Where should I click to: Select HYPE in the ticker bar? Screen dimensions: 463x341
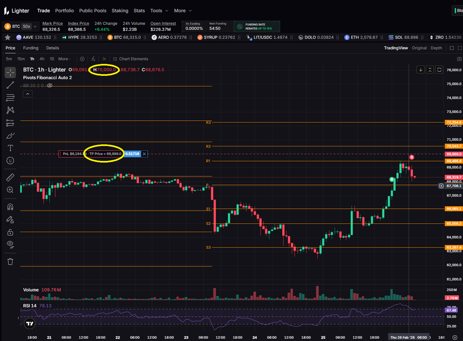click(79, 37)
